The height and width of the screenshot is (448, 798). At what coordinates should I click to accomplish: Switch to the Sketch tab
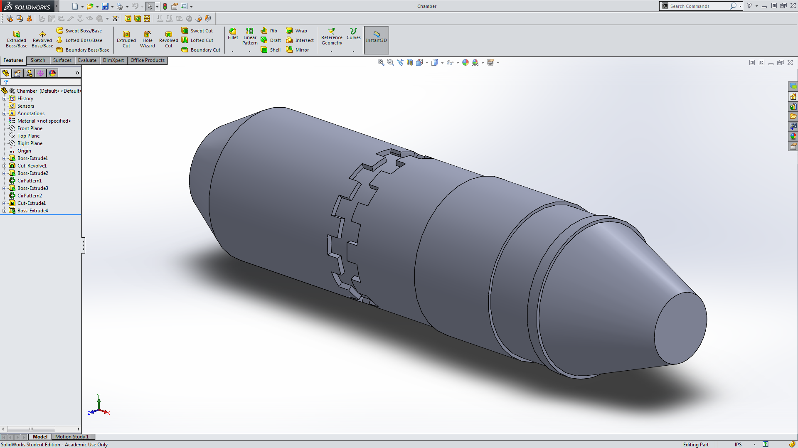[x=38, y=60]
